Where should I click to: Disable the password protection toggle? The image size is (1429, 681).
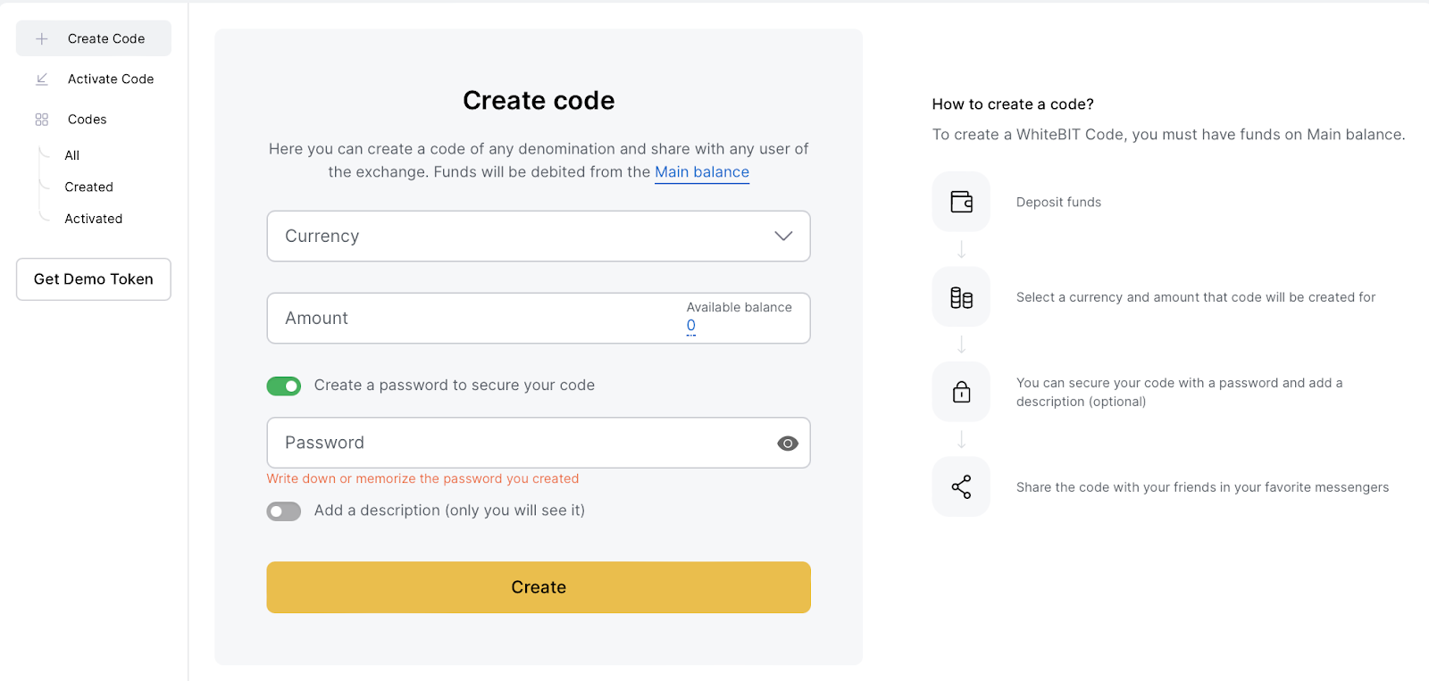coord(284,386)
